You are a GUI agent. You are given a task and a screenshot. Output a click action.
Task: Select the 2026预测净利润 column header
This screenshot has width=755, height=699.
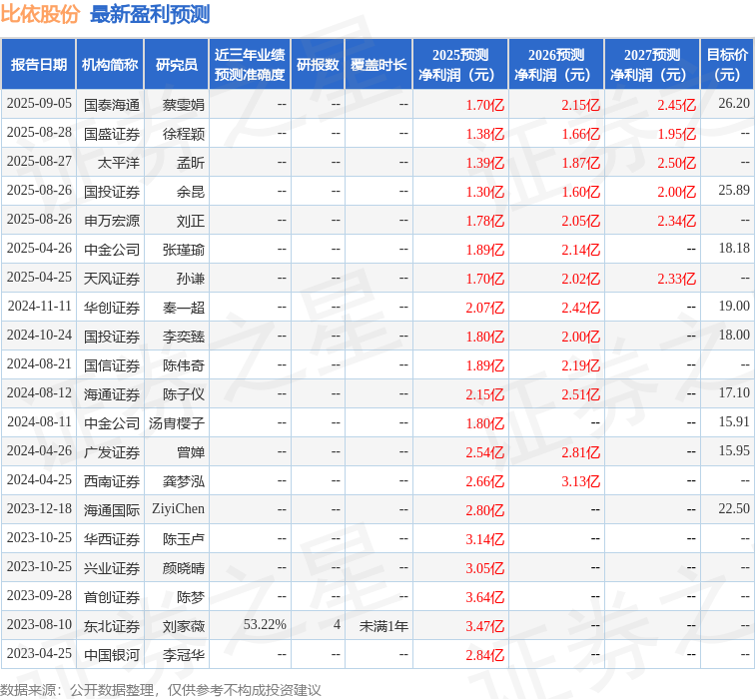[556, 65]
